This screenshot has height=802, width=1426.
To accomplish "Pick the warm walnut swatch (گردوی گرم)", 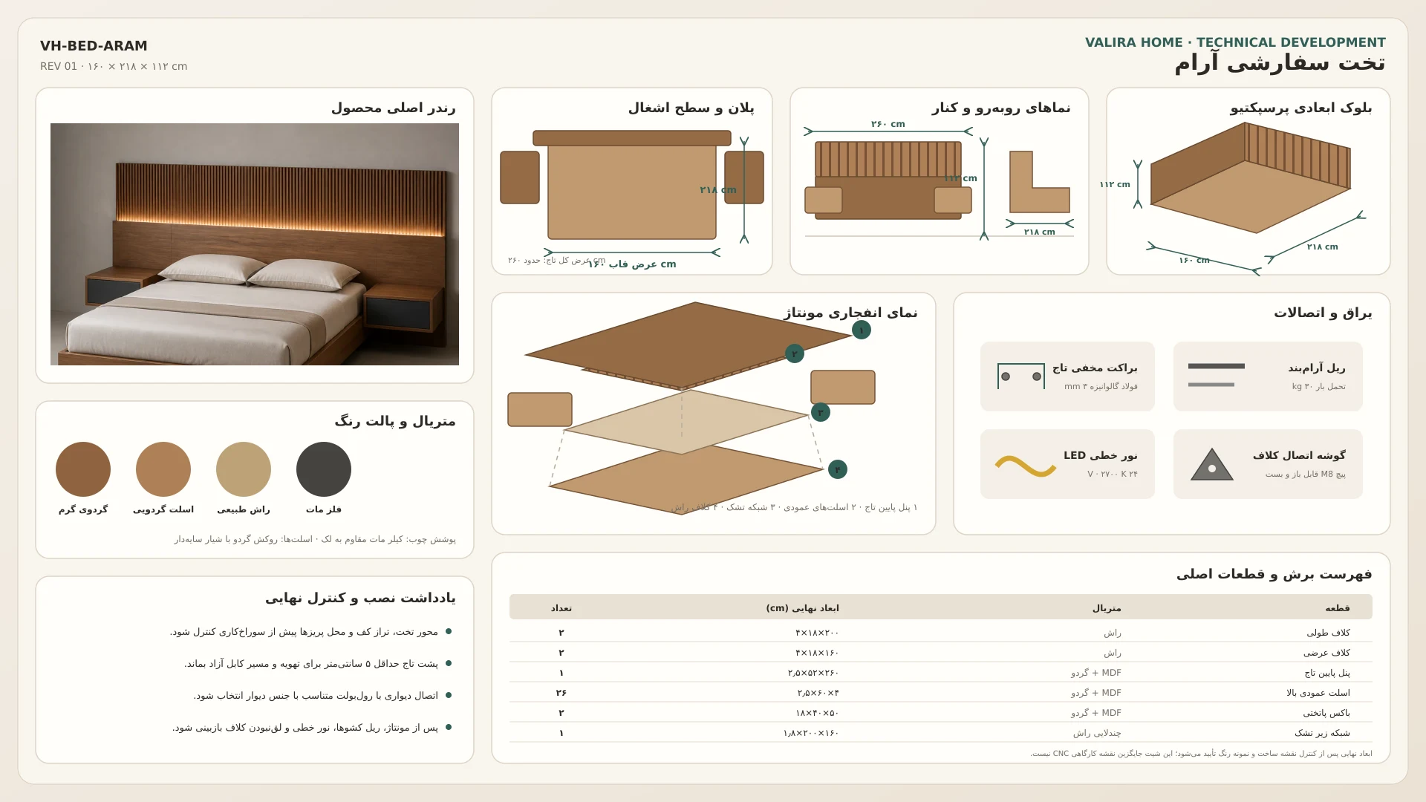I will (x=83, y=469).
